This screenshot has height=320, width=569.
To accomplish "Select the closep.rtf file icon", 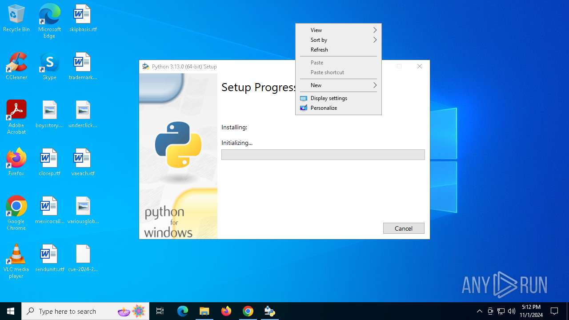I will pyautogui.click(x=49, y=163).
